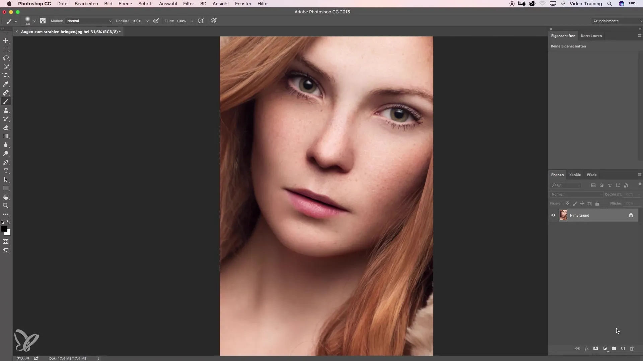Toggle pressure for size button
This screenshot has height=361, width=643.
pos(214,21)
